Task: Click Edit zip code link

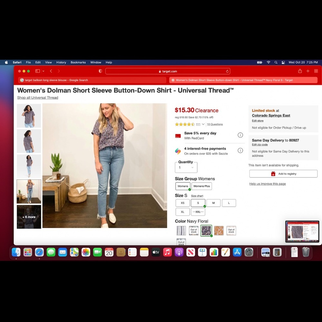Action: pyautogui.click(x=260, y=145)
